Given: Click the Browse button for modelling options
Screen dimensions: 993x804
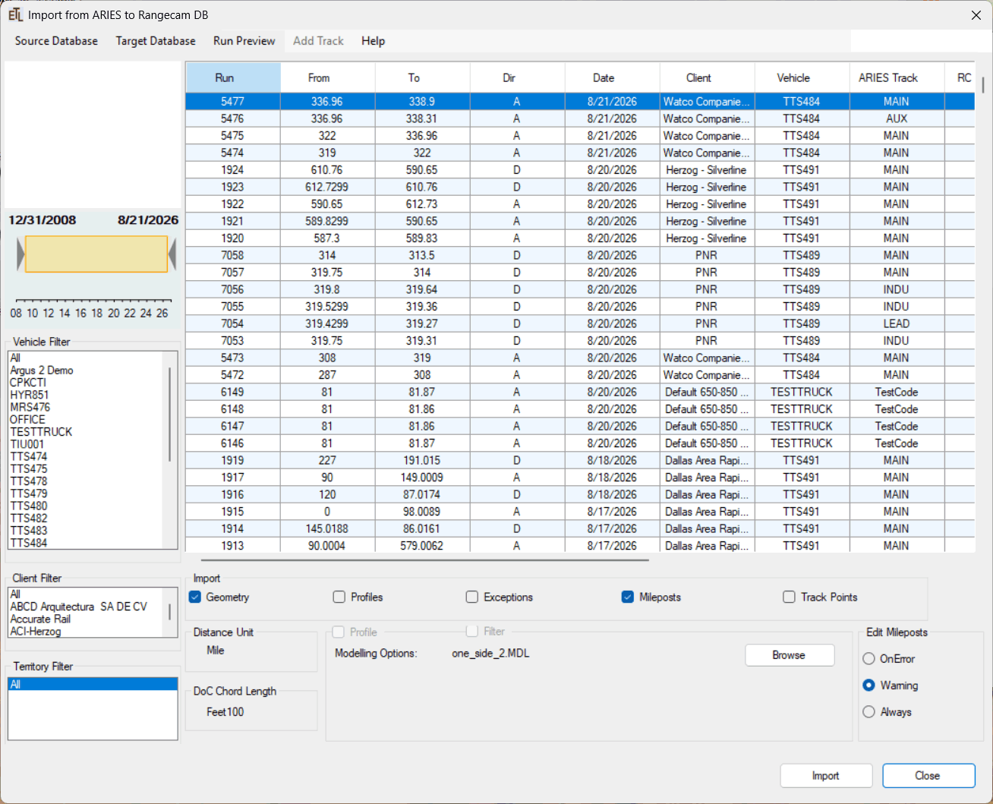Looking at the screenshot, I should pos(790,655).
